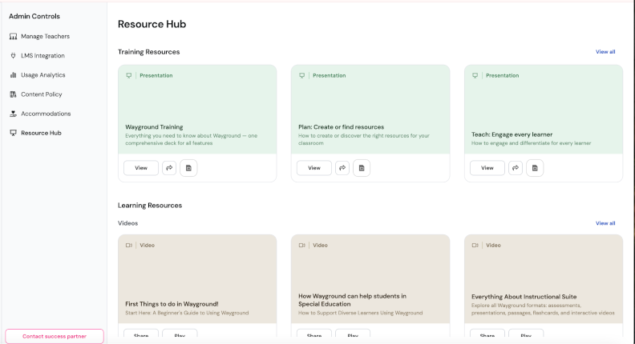The height and width of the screenshot is (344, 635).
Task: Click the Videos subsection label
Action: [x=128, y=223]
